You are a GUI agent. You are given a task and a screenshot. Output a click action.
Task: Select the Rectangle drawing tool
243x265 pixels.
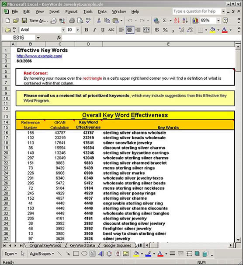(76, 254)
